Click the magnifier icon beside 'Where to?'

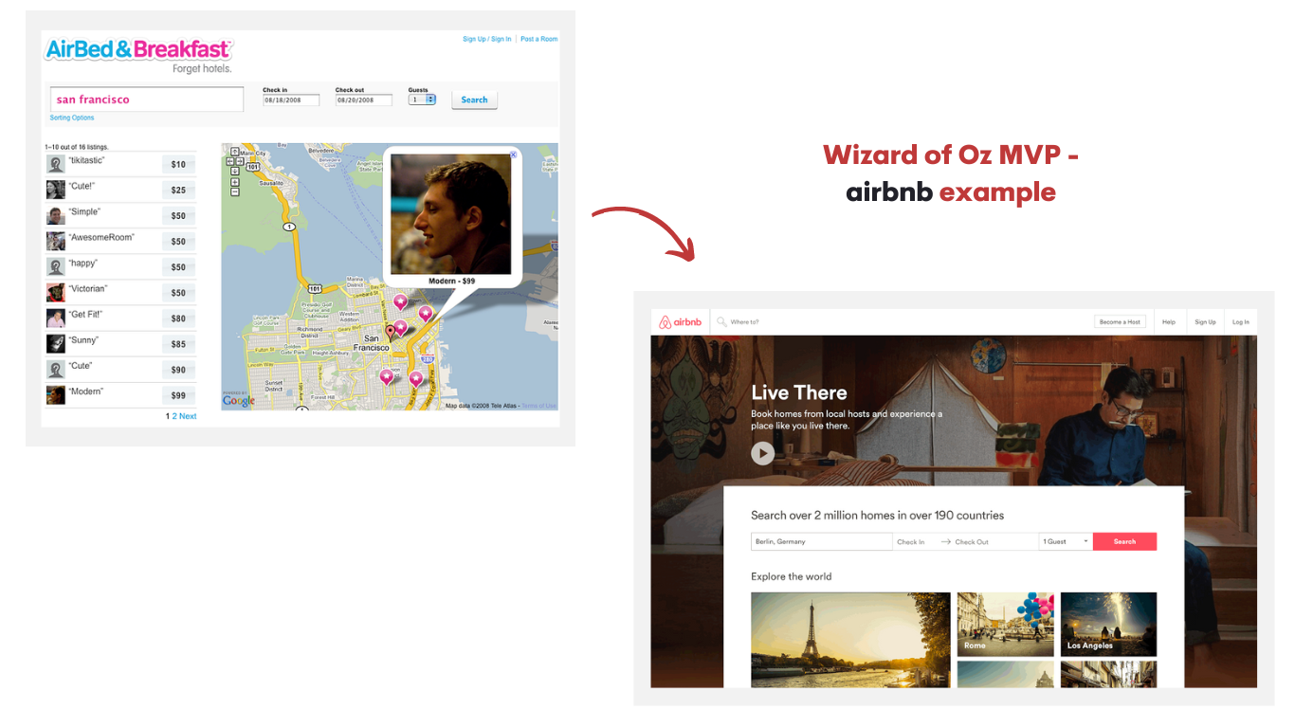point(722,322)
